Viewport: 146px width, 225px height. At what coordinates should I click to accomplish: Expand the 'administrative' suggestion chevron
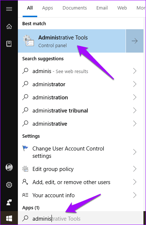pyautogui.click(x=135, y=123)
